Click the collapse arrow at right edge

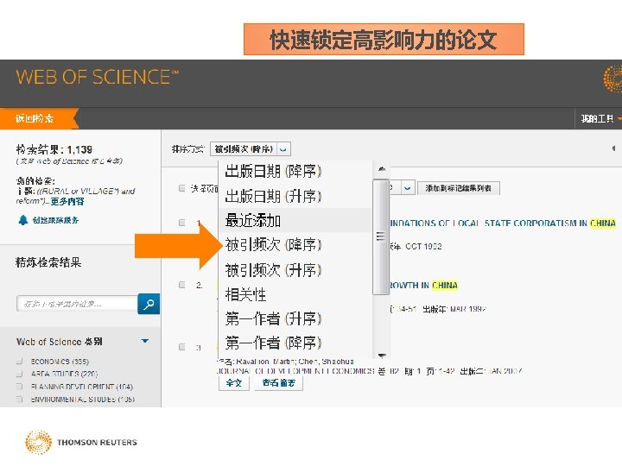pos(613,148)
